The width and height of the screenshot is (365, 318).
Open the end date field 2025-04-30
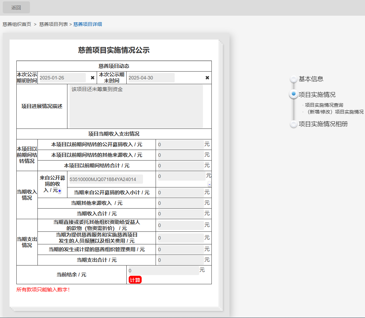click(150, 78)
